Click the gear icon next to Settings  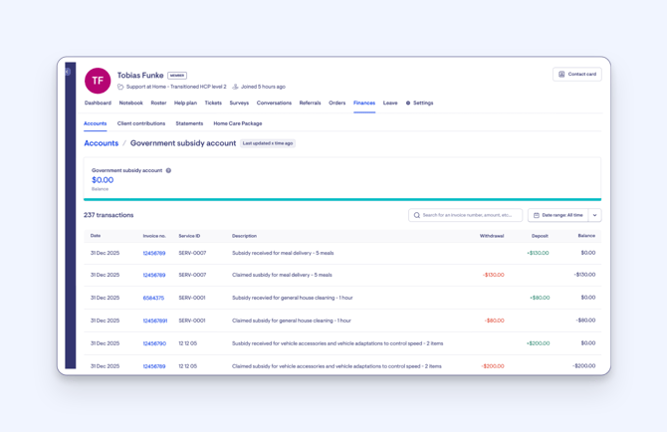[408, 103]
